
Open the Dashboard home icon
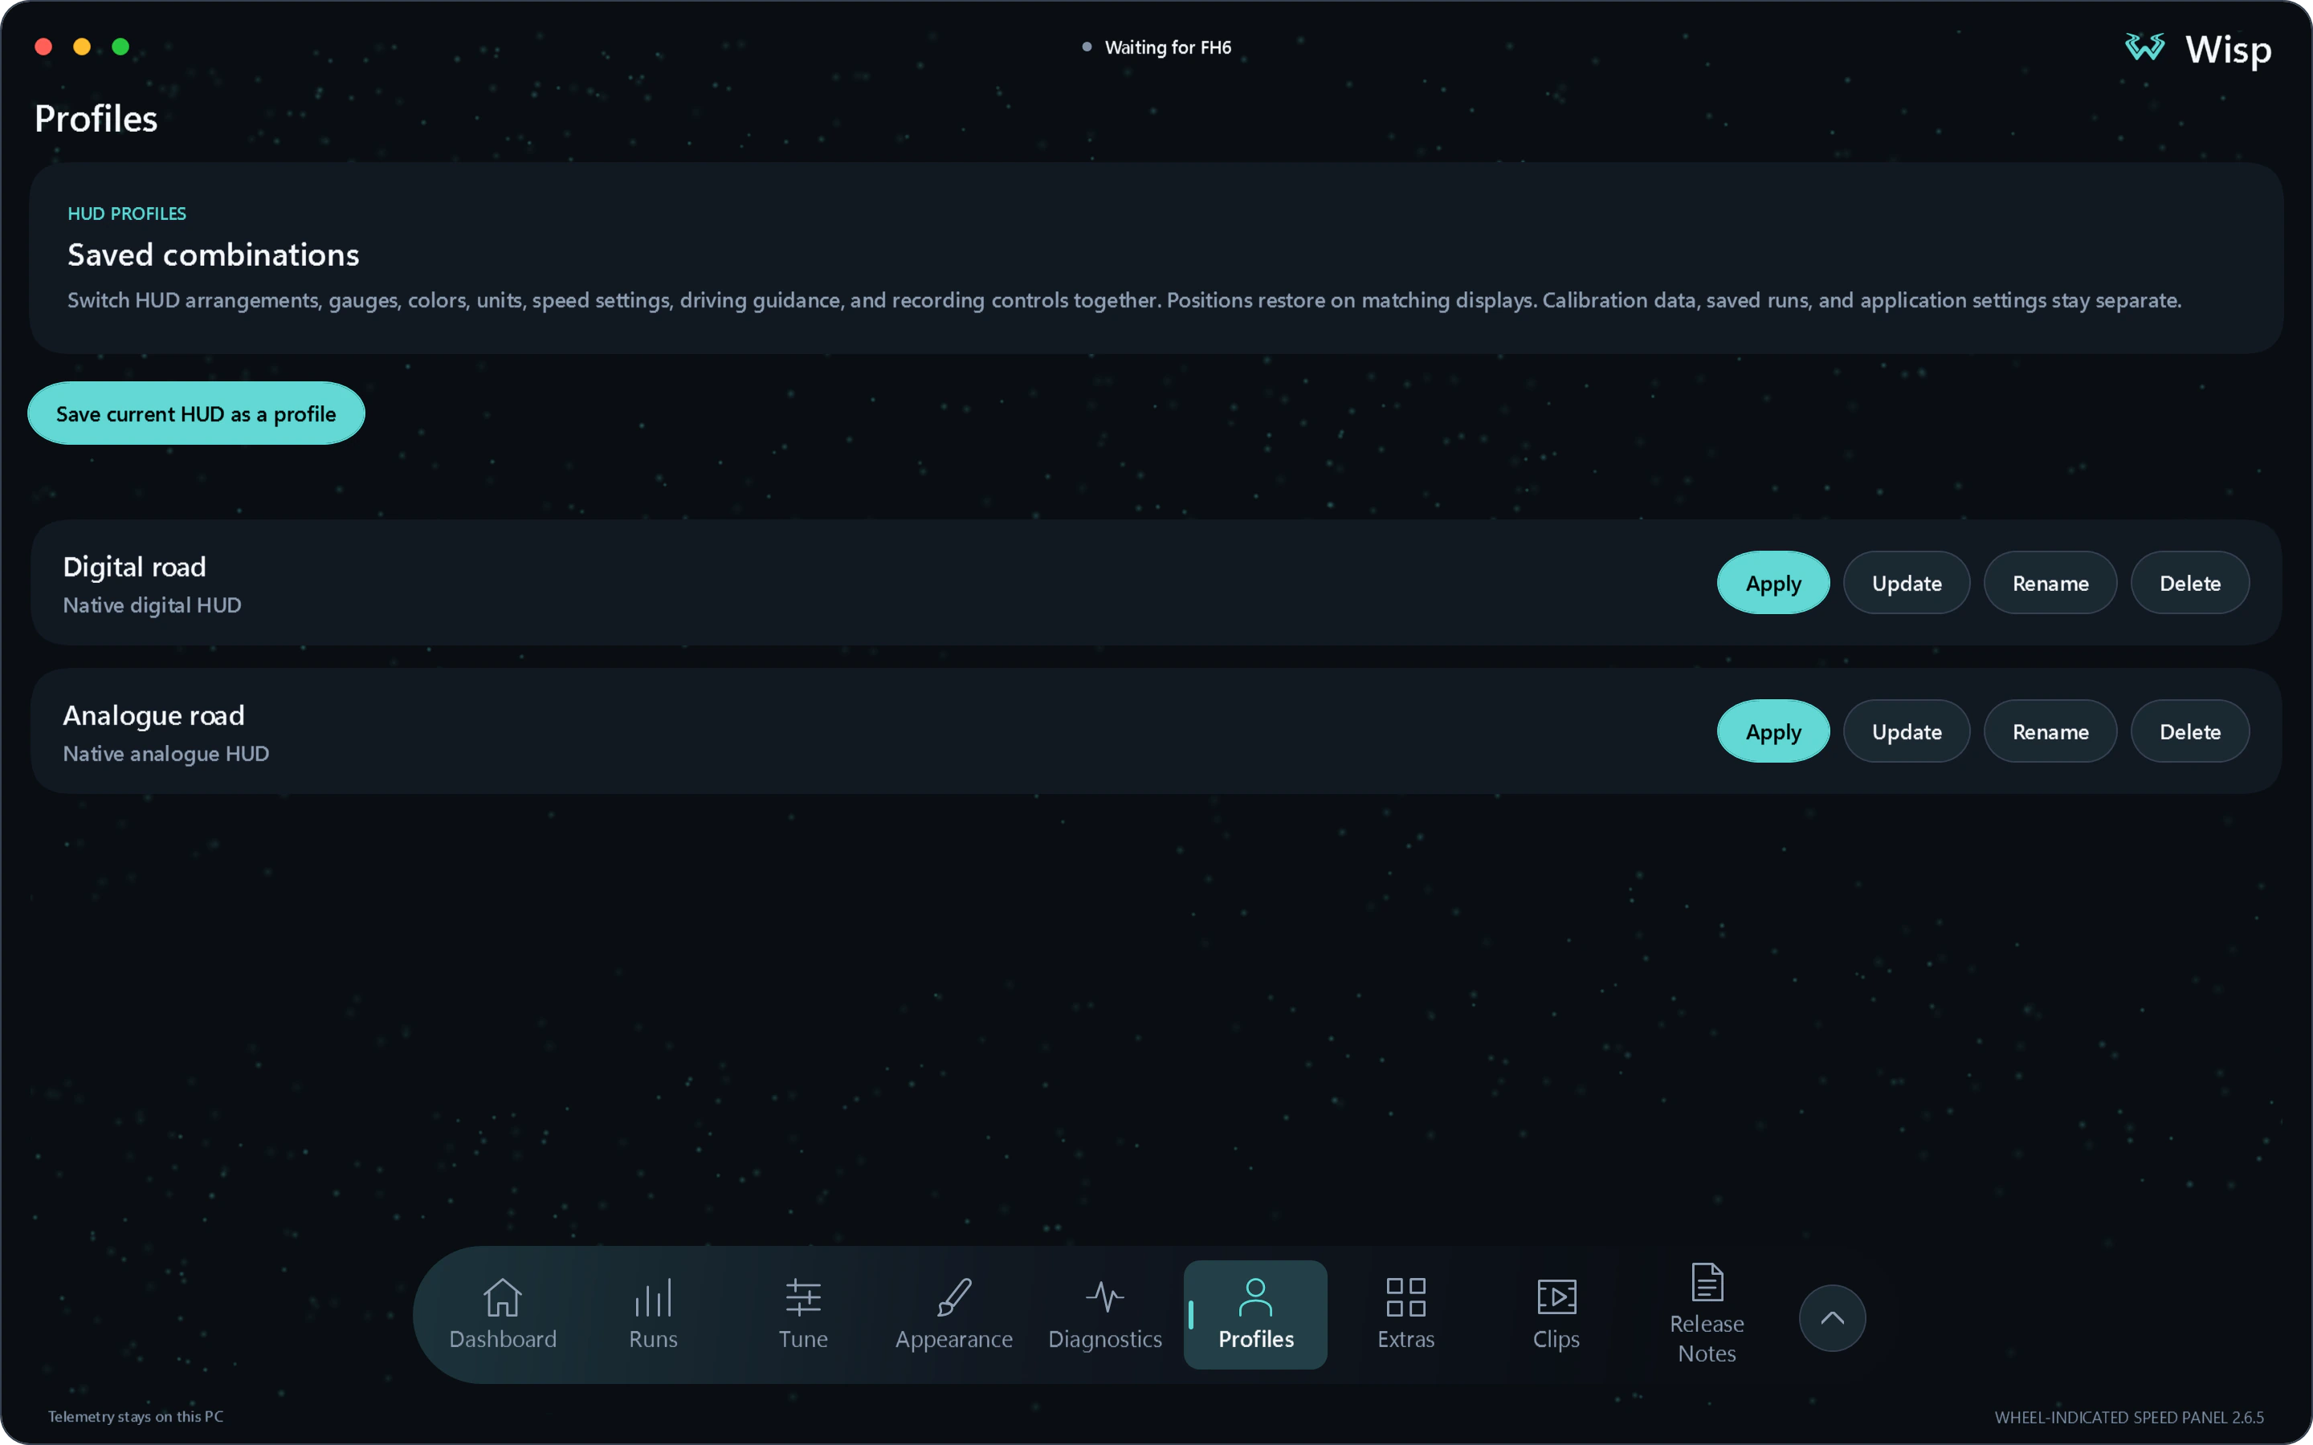coord(503,1296)
